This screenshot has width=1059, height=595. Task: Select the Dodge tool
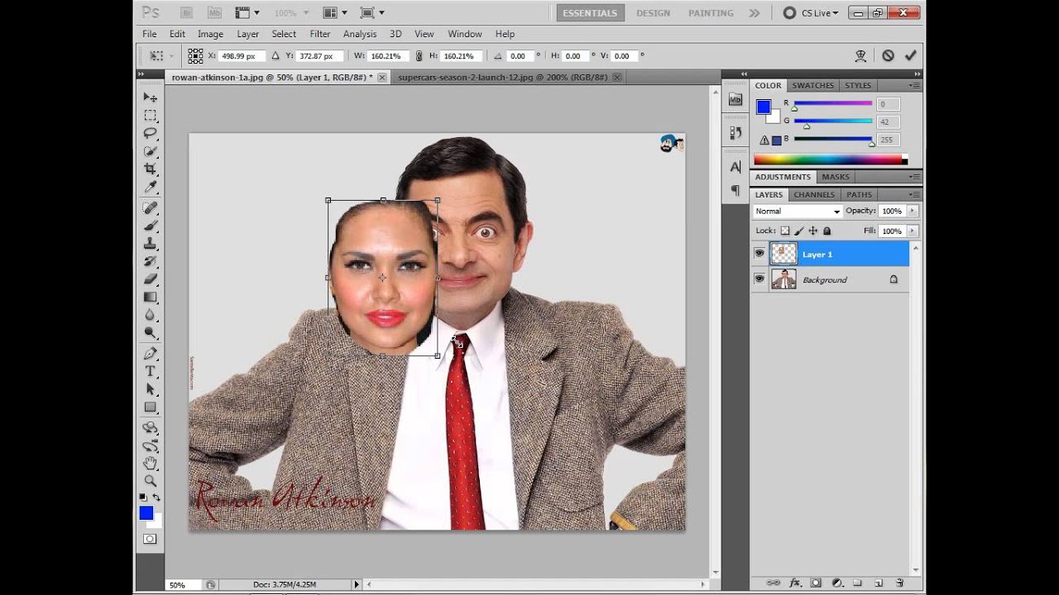pos(150,333)
